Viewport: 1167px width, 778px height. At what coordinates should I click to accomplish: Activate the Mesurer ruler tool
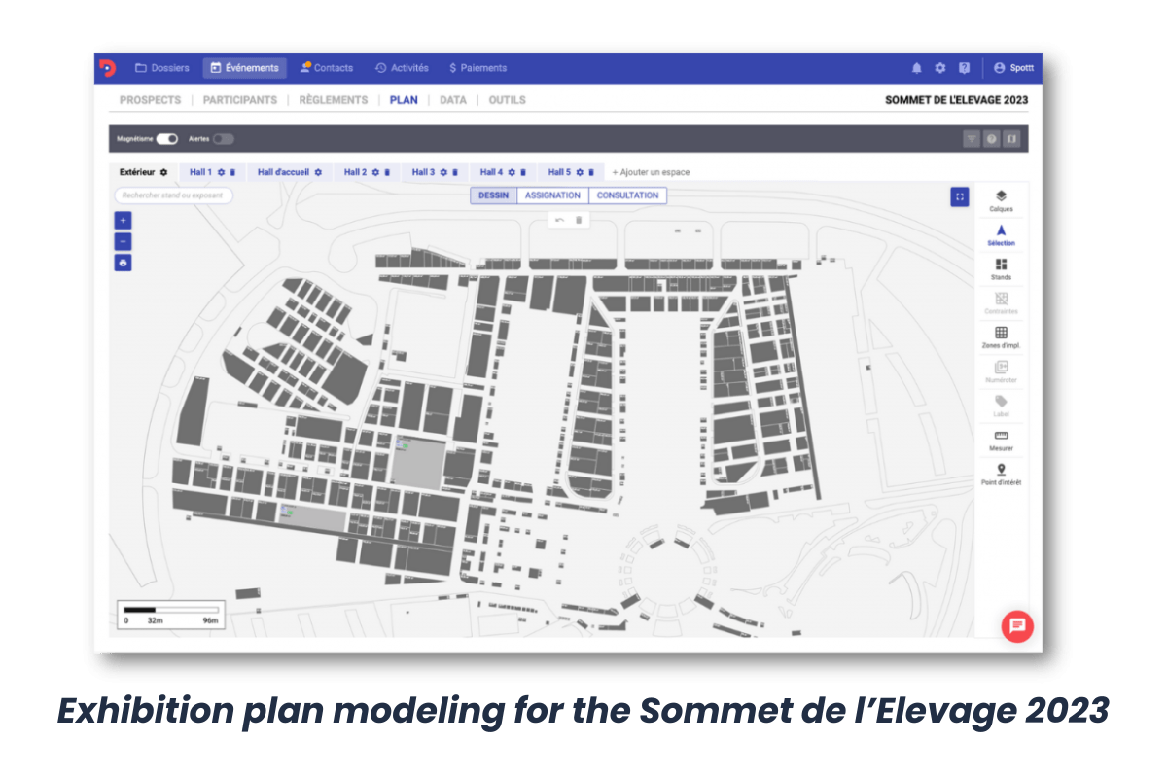(1001, 441)
